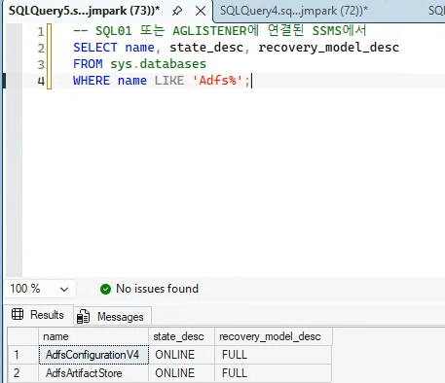This screenshot has height=383, width=445.
Task: Select the AdfsConfigurationV4 cell
Action: pyautogui.click(x=93, y=355)
